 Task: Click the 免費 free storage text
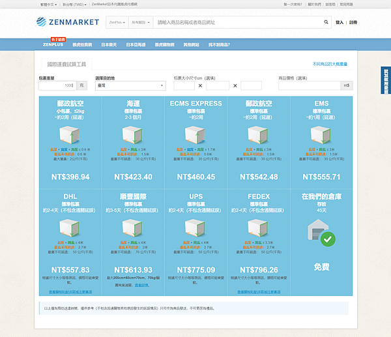click(321, 267)
